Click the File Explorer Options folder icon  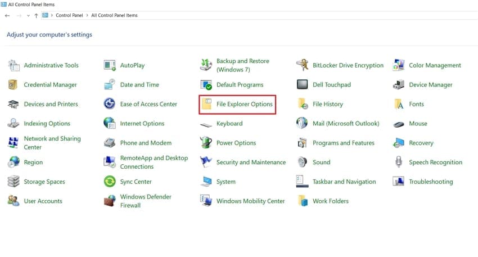pyautogui.click(x=207, y=104)
